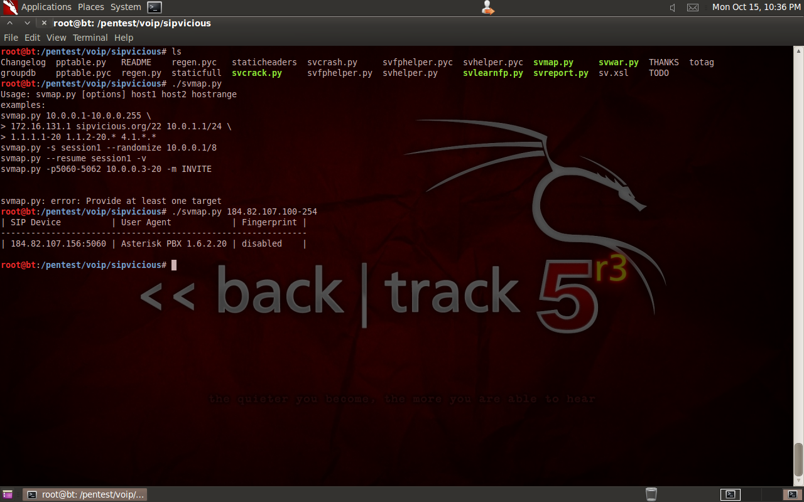Click the '-p5060-5062 10.0.0.3-20 -m INVITE' example line
Viewport: 804px width, 502px height.
click(x=106, y=169)
